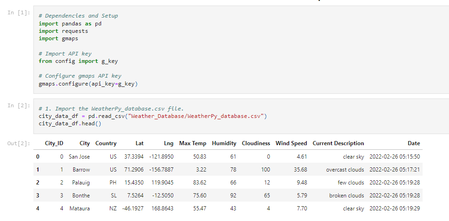Select the In [1] code cell prompt
Viewport: 449px width, 221px height.
[x=19, y=12]
